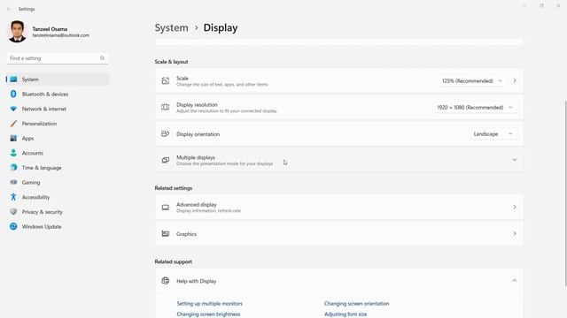Click the vertical scrollbar of Display page
This screenshot has height=318, width=567.
pos(565,193)
